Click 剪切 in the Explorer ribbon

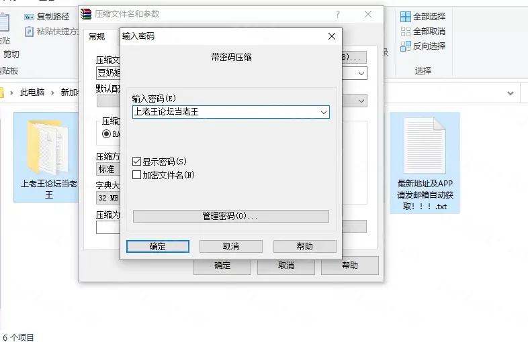(11, 54)
